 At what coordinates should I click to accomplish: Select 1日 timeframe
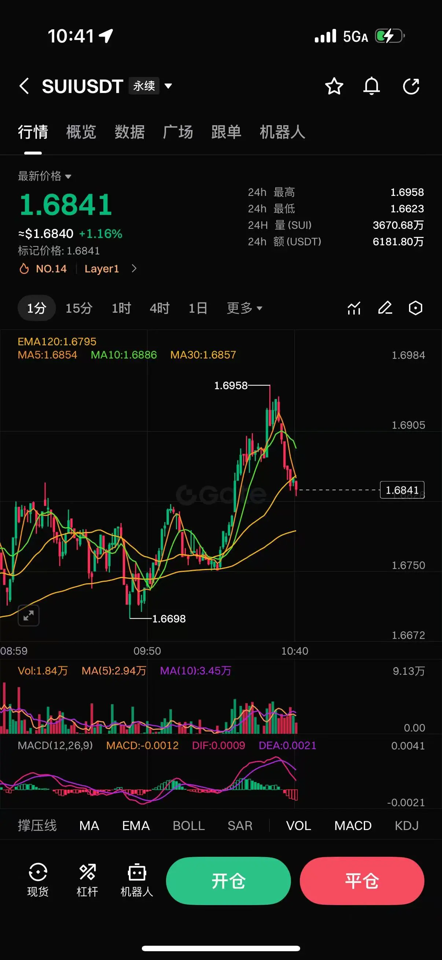click(x=198, y=308)
